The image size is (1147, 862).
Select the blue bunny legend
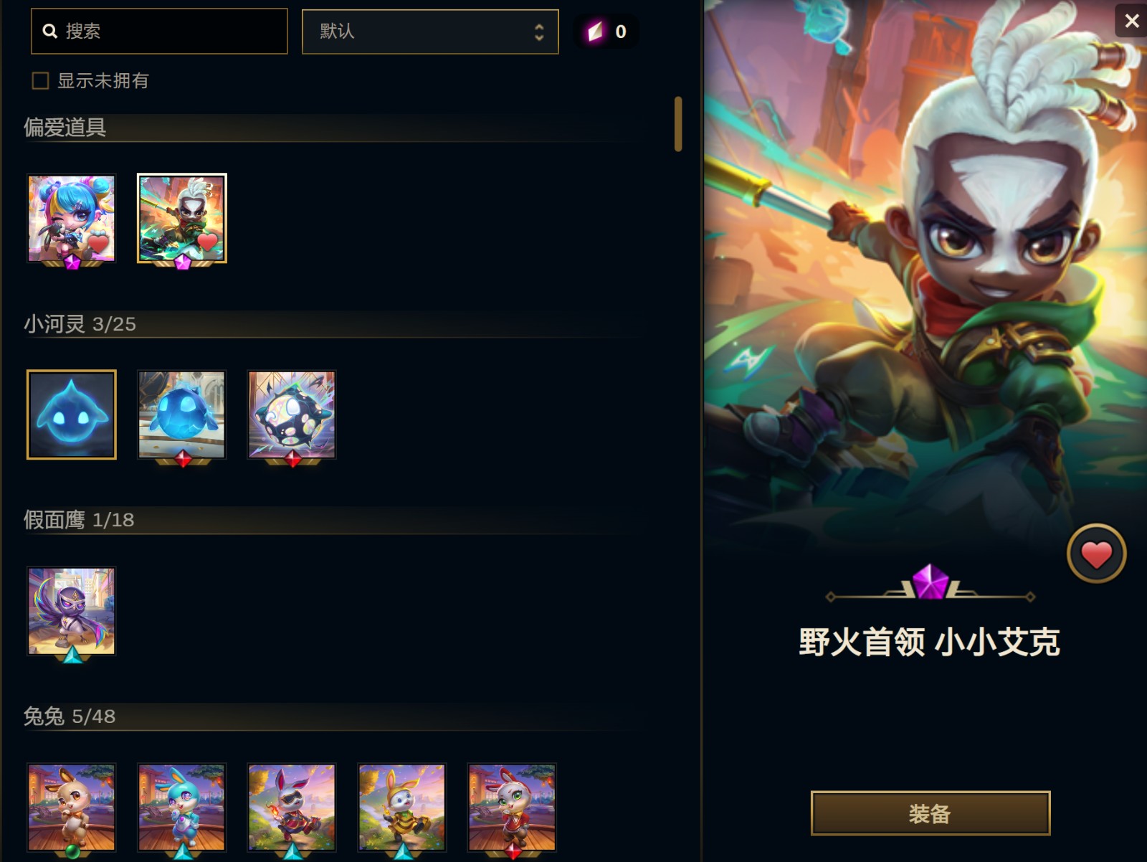click(x=181, y=807)
